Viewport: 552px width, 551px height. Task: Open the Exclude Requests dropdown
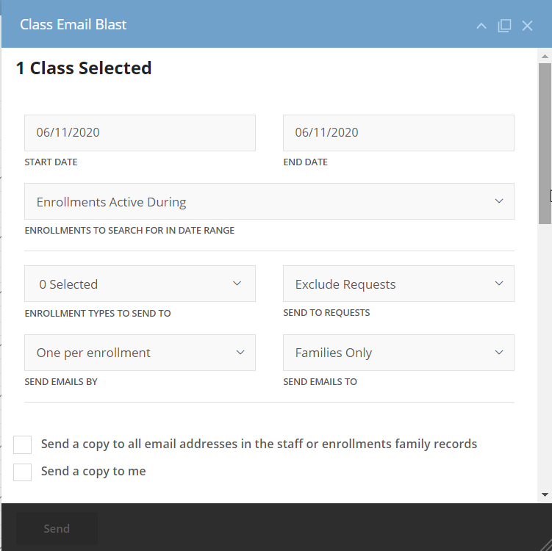(x=398, y=284)
